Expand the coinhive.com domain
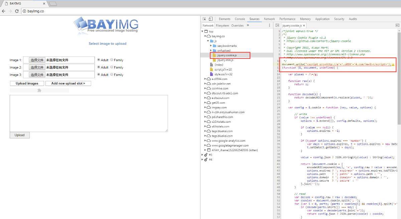The image size is (401, 219). click(x=205, y=88)
